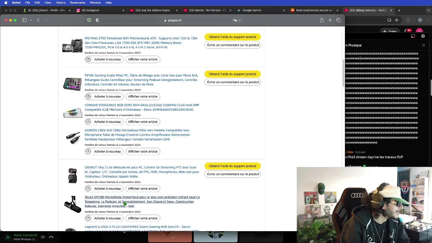Click Acheter à nouveau for FIFINE mixer
Viewport: 432px width, 243px height.
(104, 97)
